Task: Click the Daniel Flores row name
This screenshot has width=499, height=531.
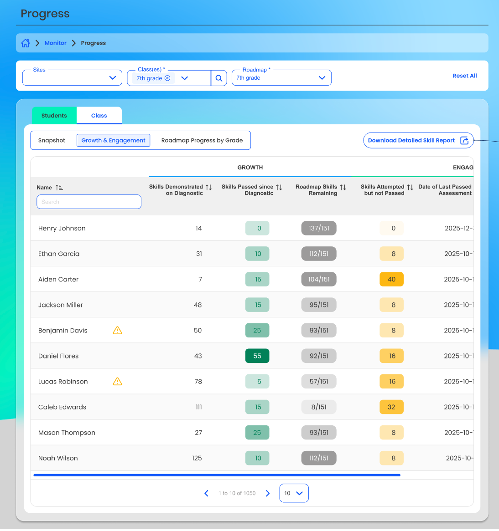Action: tap(58, 356)
